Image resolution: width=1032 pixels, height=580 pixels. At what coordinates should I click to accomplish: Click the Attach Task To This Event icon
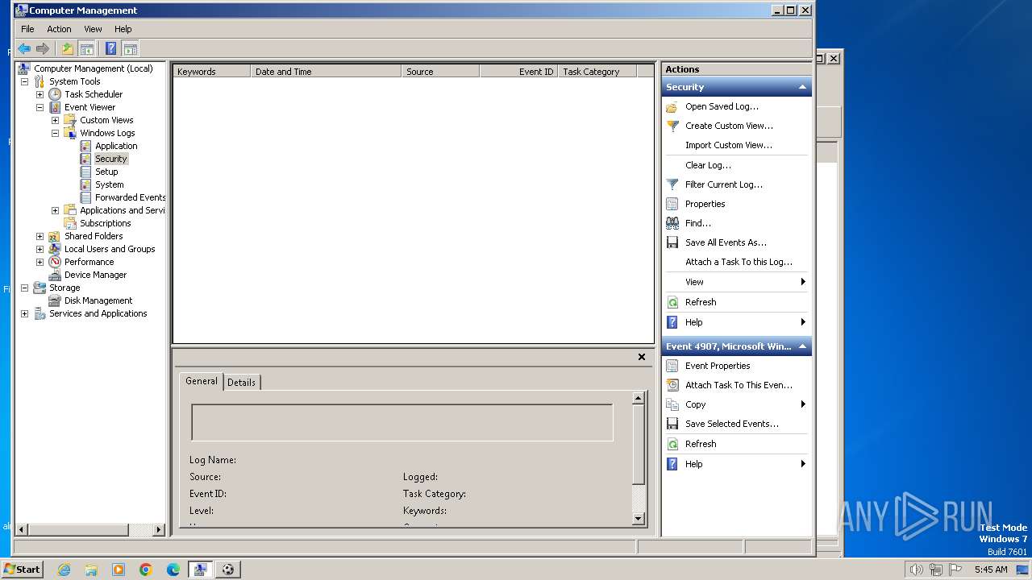672,385
